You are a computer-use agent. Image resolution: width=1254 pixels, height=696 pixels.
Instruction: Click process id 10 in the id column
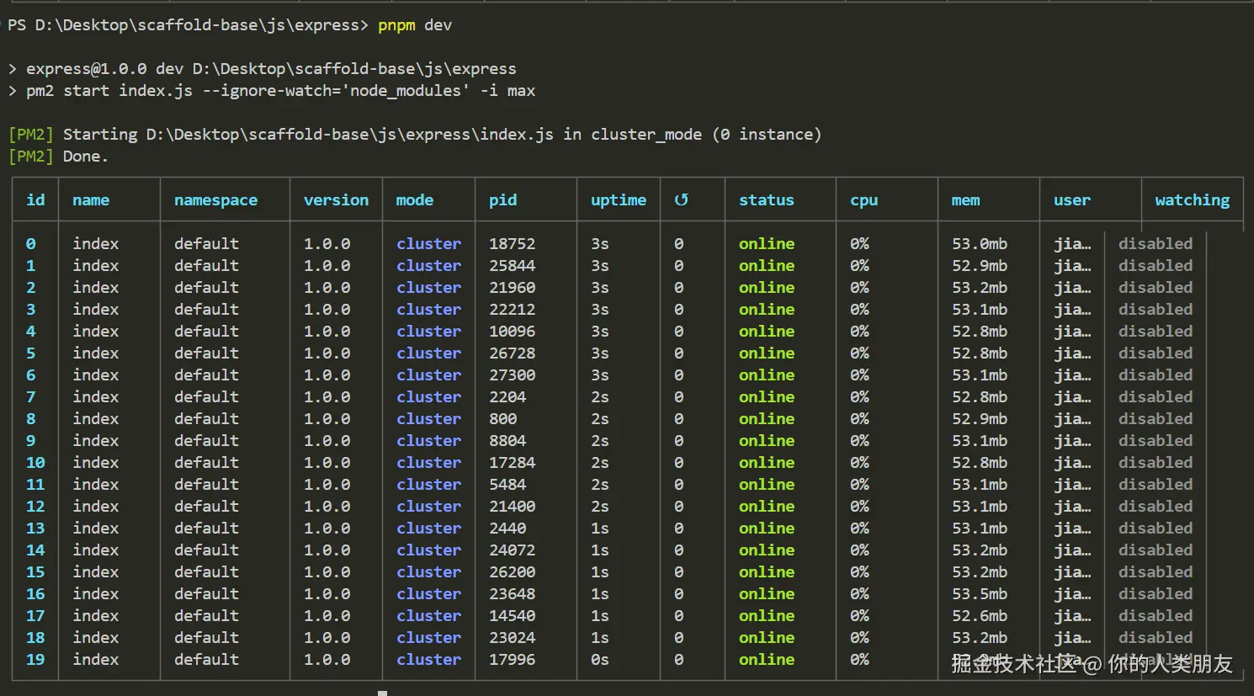click(35, 463)
